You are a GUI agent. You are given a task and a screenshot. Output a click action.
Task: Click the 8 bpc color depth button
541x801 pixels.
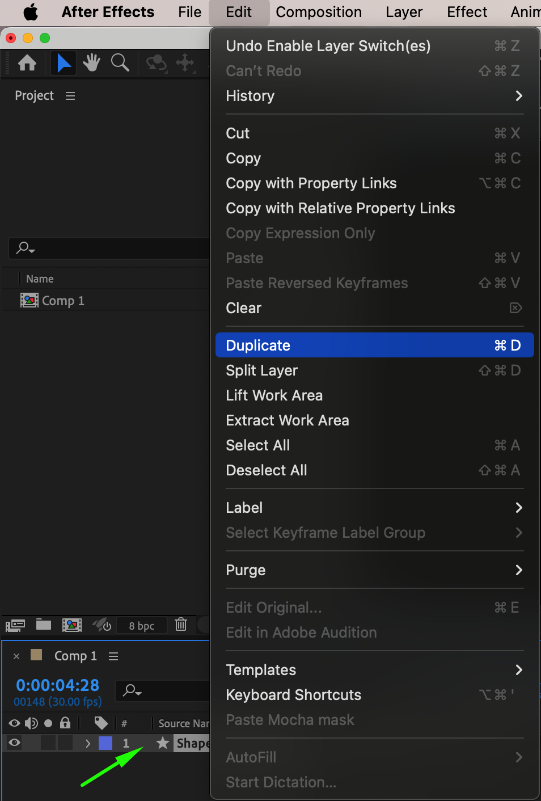click(142, 626)
